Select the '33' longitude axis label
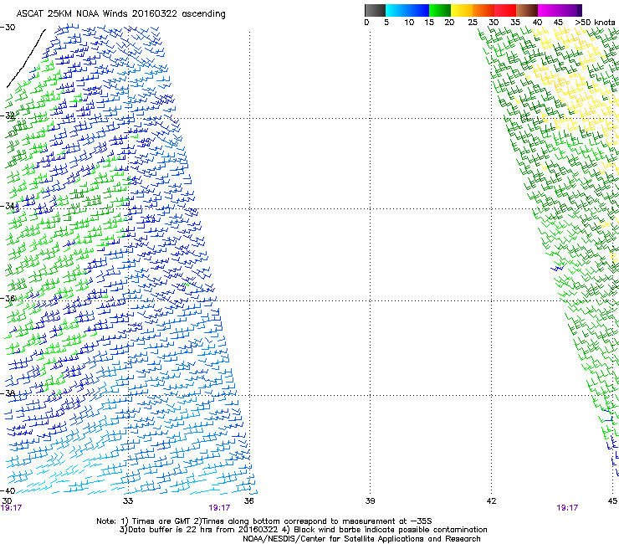619x544 pixels. click(x=128, y=501)
